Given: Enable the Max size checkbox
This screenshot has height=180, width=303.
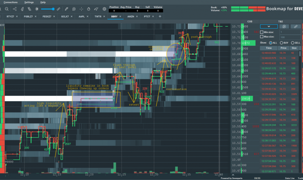Looking at the screenshot, I should pyautogui.click(x=262, y=37).
